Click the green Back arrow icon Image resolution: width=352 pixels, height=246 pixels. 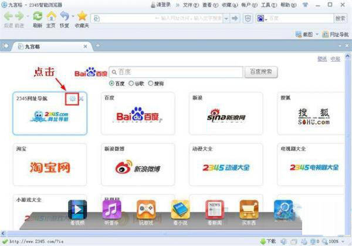8,16
